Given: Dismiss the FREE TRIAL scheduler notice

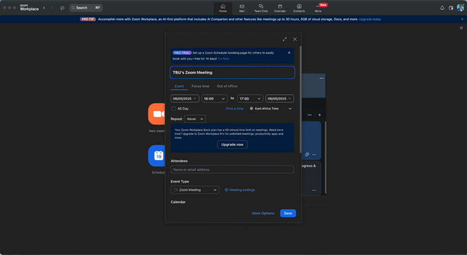Looking at the screenshot, I should tap(289, 53).
